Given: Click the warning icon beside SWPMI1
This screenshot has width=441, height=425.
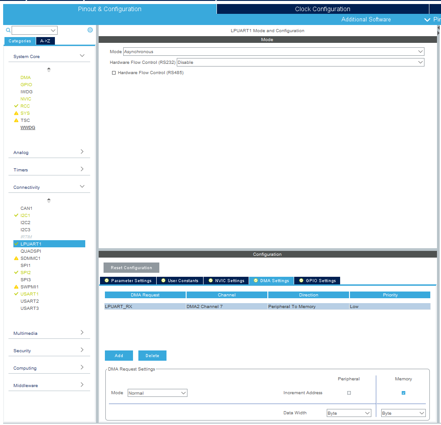Looking at the screenshot, I should click(x=16, y=287).
